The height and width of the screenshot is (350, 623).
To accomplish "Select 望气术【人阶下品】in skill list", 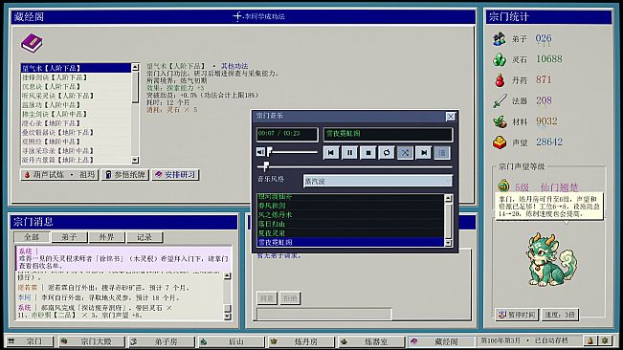I will pos(76,68).
